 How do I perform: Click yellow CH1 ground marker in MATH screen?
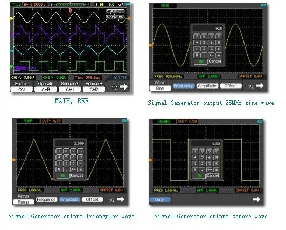(11, 18)
